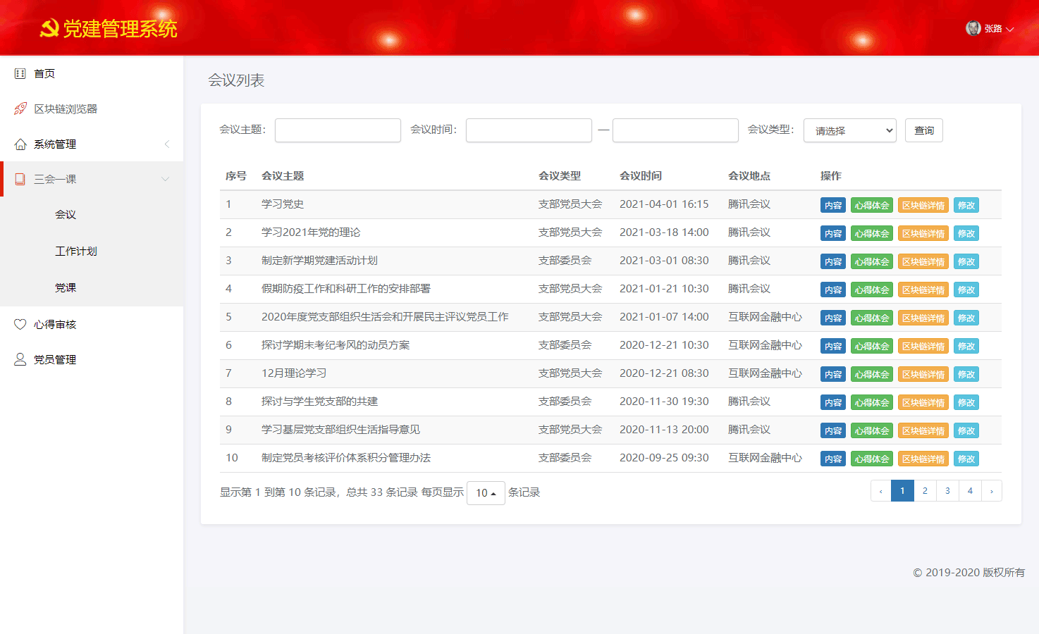
Task: Open the 张路 user menu arrow
Action: tap(1010, 29)
